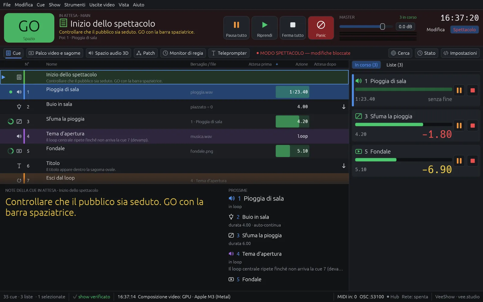Click the plus icon beside Attesa prima
Viewport: 483px width, 302px height.
click(x=277, y=64)
